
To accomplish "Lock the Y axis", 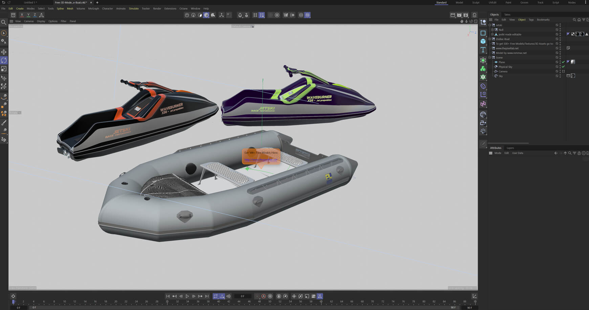I will pyautogui.click(x=28, y=15).
